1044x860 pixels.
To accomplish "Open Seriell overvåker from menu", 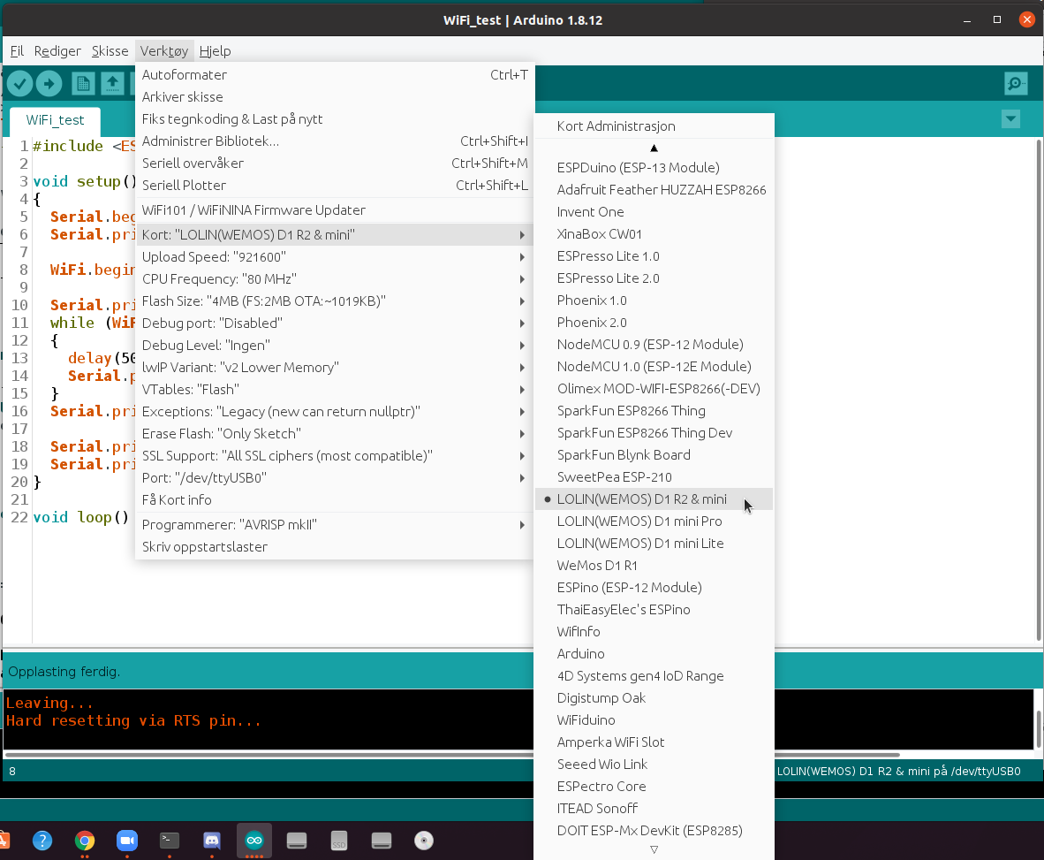I will point(334,164).
